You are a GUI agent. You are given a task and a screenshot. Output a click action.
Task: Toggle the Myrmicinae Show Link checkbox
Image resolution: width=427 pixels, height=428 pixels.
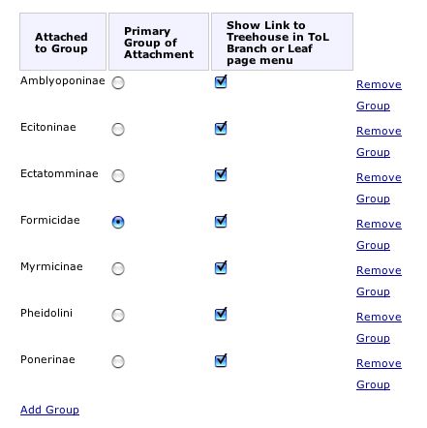tap(221, 267)
